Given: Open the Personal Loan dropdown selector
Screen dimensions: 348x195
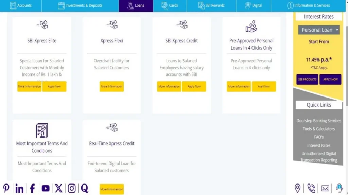Looking at the screenshot, I should tap(318, 30).
